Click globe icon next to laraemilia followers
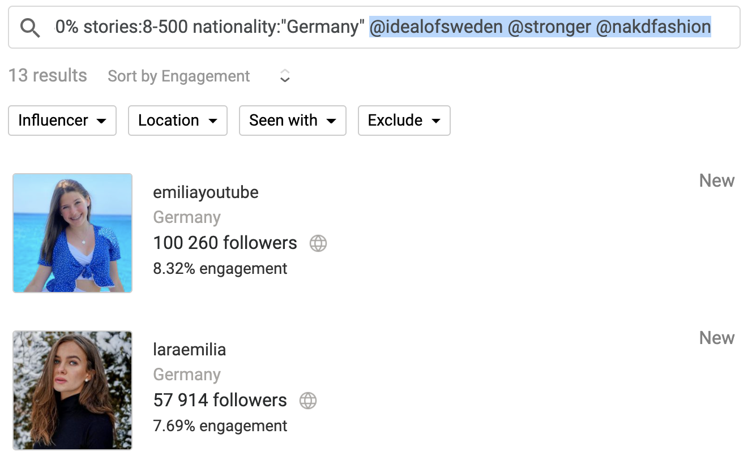 [x=308, y=401]
